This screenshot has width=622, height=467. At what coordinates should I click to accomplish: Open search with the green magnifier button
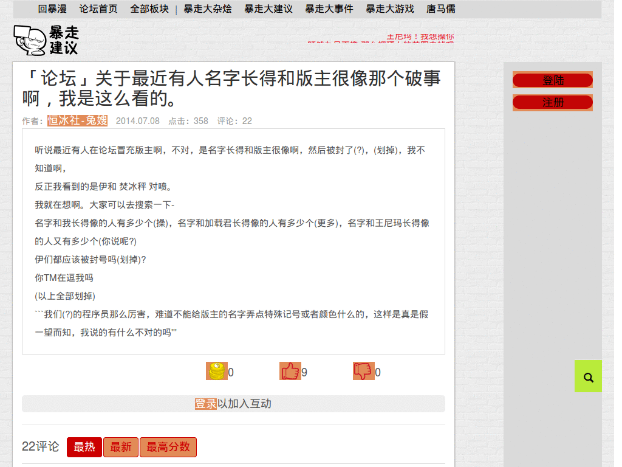click(x=588, y=376)
